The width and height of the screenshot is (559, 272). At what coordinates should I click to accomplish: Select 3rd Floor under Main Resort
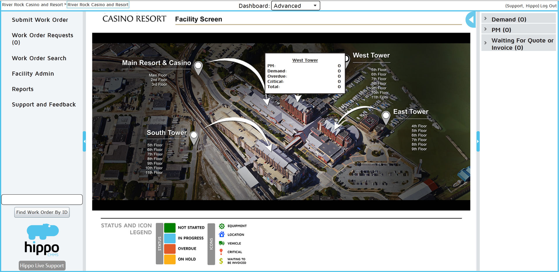click(x=159, y=84)
